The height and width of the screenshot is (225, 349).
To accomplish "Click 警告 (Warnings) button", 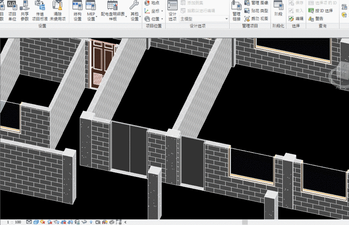I will click(x=316, y=18).
